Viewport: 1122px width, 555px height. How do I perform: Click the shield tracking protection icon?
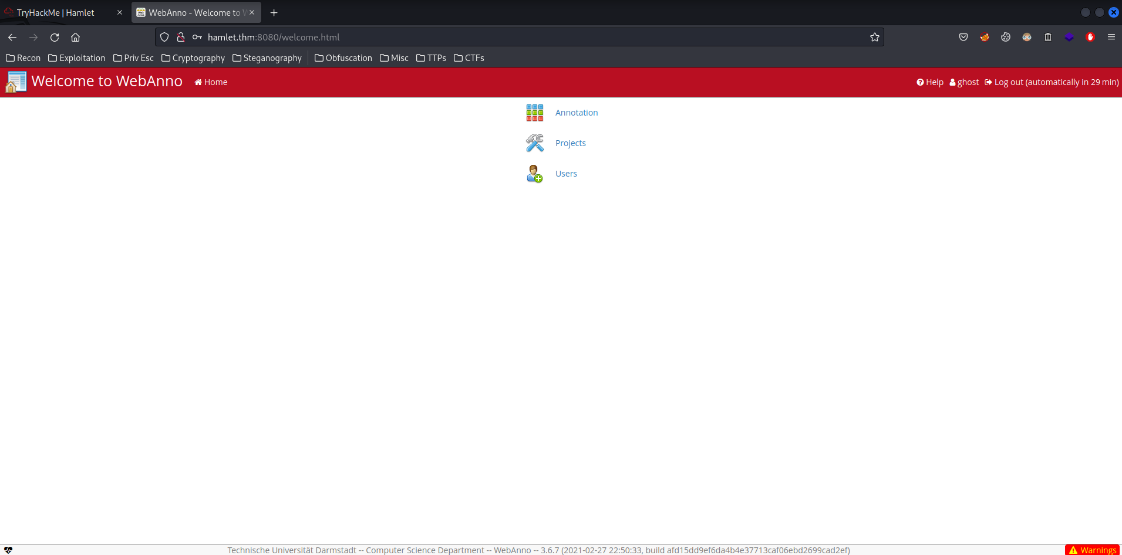click(x=164, y=37)
